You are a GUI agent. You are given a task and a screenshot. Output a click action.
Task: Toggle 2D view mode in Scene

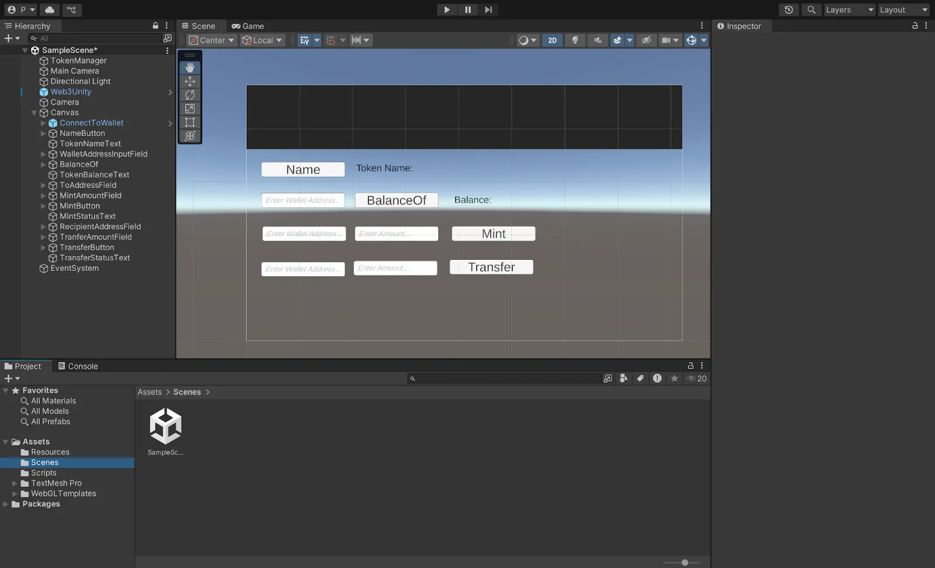coord(552,40)
